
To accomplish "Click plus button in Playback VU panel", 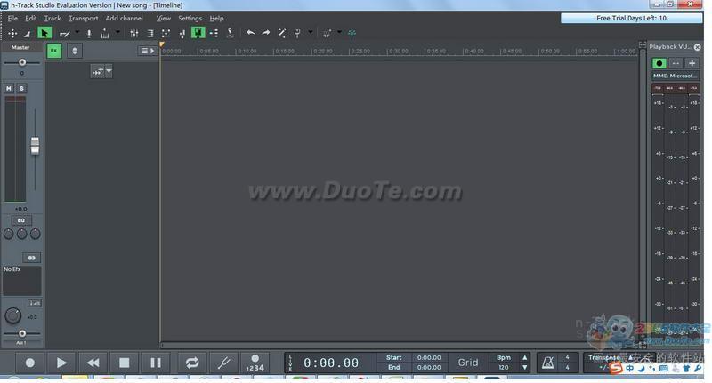I will (692, 63).
